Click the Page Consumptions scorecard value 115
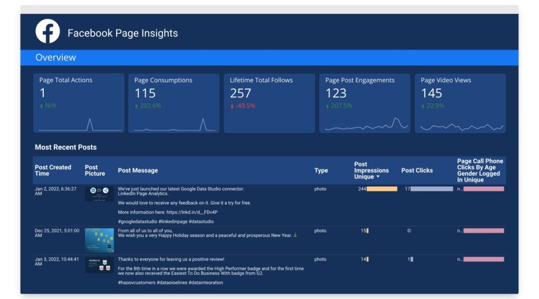Image resolution: width=539 pixels, height=299 pixels. [145, 93]
